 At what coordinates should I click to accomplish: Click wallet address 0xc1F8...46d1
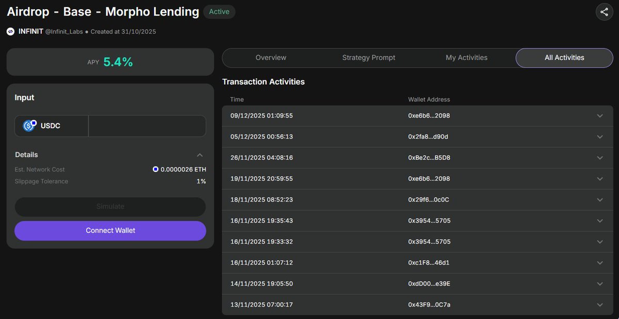tap(429, 263)
